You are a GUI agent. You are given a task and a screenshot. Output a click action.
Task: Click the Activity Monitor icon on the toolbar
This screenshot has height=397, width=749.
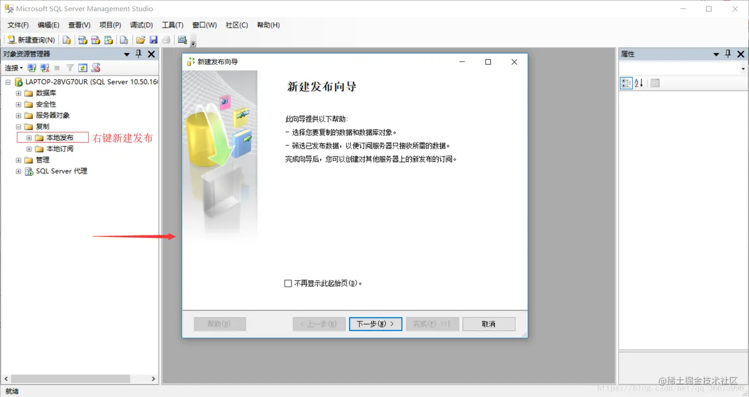coord(182,40)
